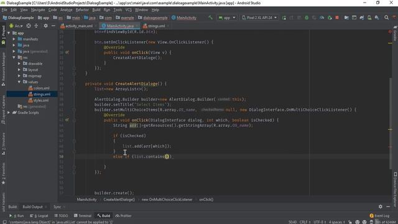Click the CRLF line separator status entry
Screen dimensions: 398x224
click(x=305, y=222)
